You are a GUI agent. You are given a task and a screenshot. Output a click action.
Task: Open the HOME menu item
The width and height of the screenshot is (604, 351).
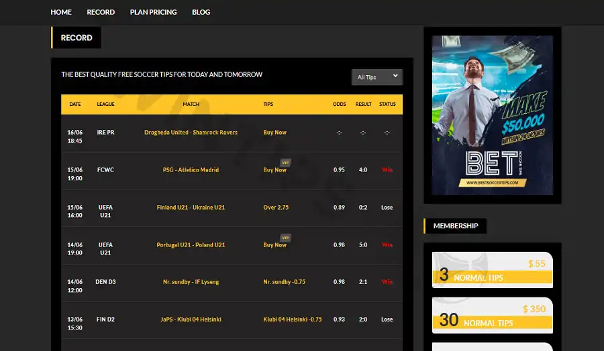61,12
